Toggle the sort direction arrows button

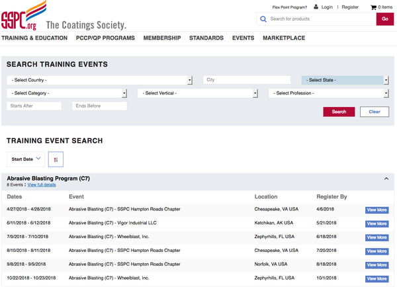(56, 159)
